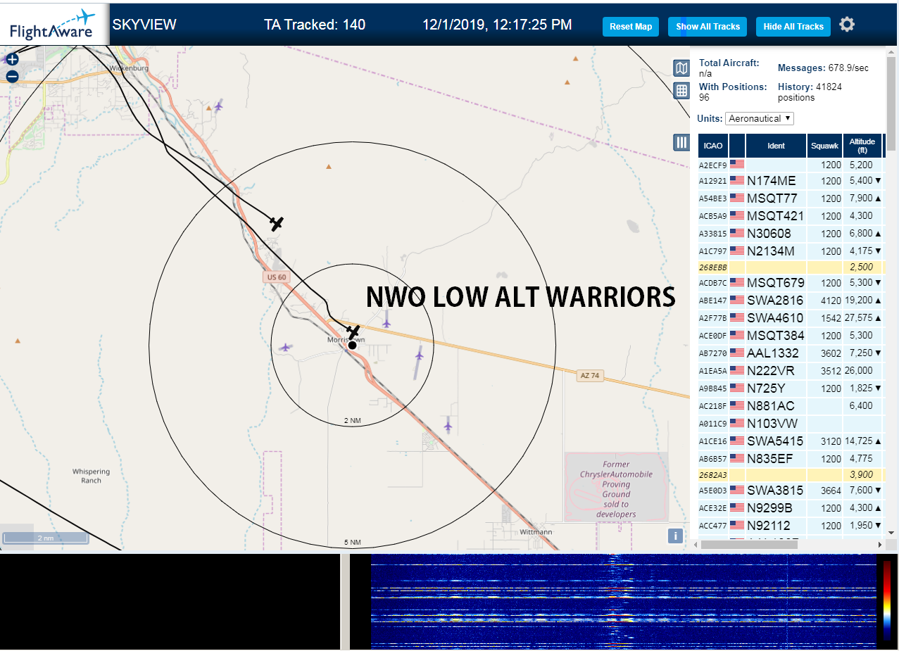
Task: Select the purple aircraft near Wickenburg
Action: tap(218, 106)
